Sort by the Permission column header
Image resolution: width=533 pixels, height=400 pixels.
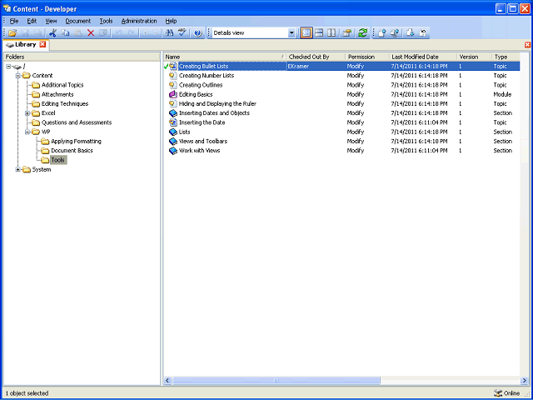tap(367, 57)
